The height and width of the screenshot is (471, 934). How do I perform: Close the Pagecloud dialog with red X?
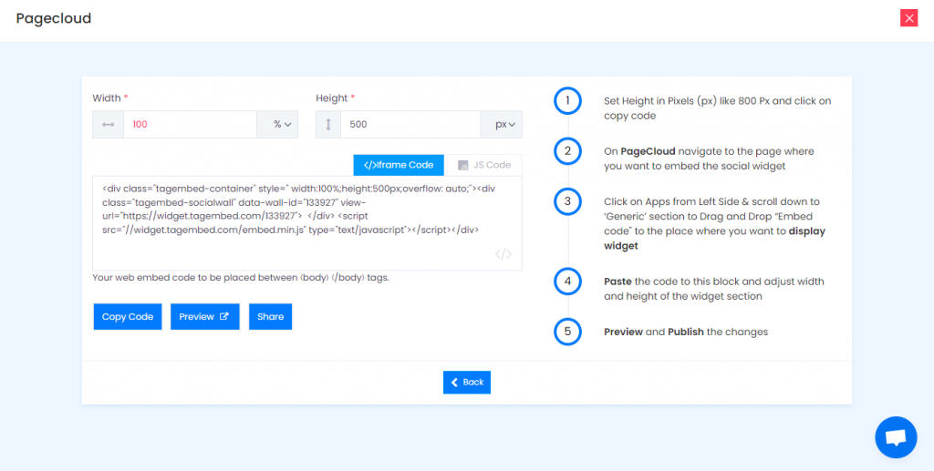[x=908, y=18]
